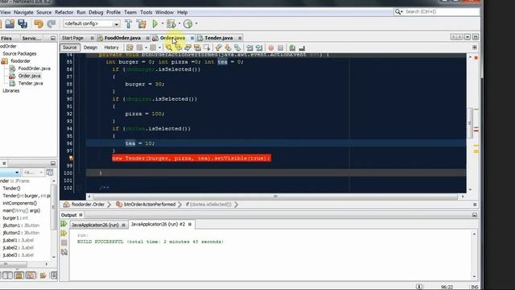Click the lightbulb hint icon at line 98
Screen dimensions: 515x290
[71, 159]
